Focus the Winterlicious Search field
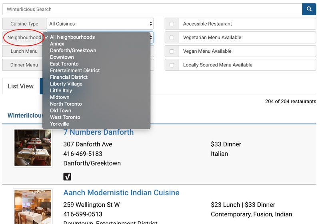Viewport: 320px width, 224px height. [x=152, y=9]
